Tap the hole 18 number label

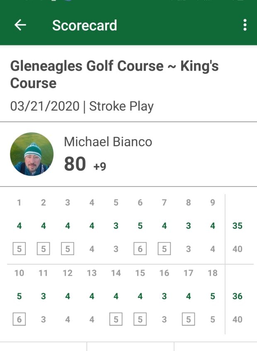(x=213, y=273)
